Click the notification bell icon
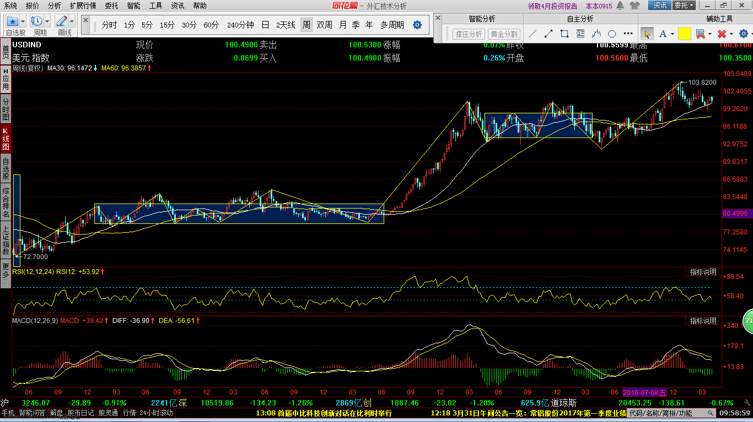The height and width of the screenshot is (422, 753). coord(620,6)
